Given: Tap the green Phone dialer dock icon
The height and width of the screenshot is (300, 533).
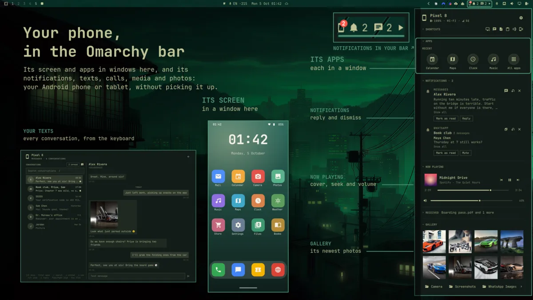Looking at the screenshot, I should point(218,270).
